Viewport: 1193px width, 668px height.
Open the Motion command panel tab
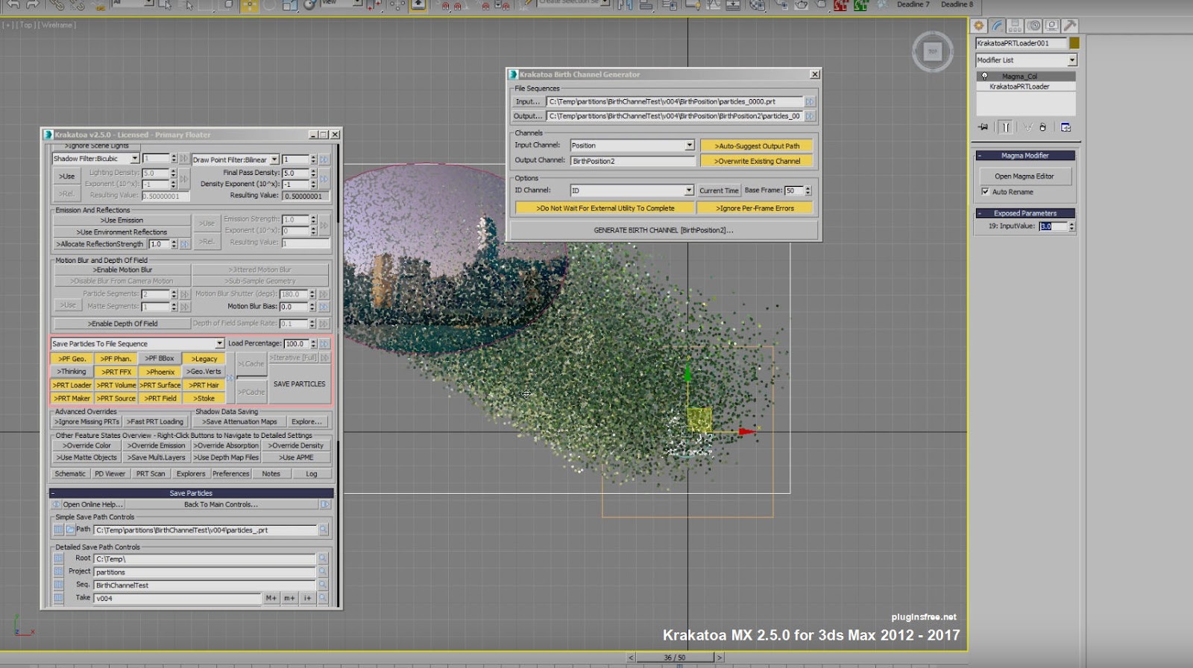pos(1033,25)
